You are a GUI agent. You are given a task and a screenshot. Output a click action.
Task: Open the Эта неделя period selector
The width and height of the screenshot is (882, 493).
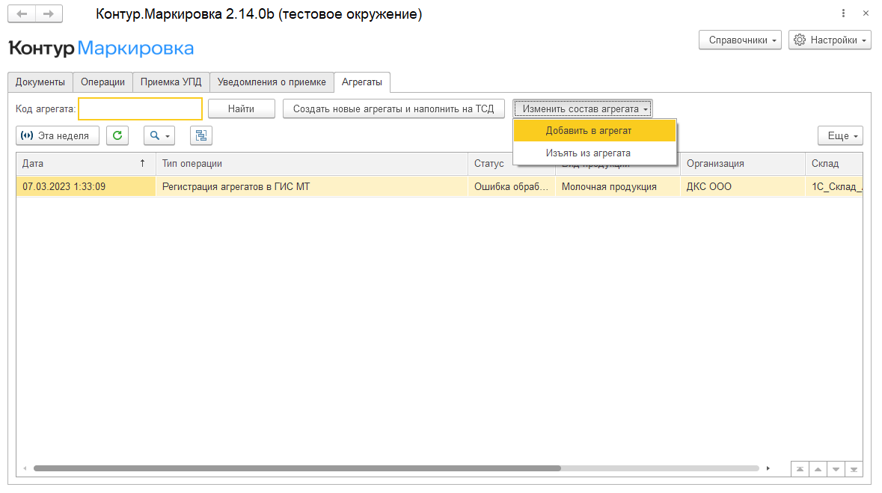(58, 135)
